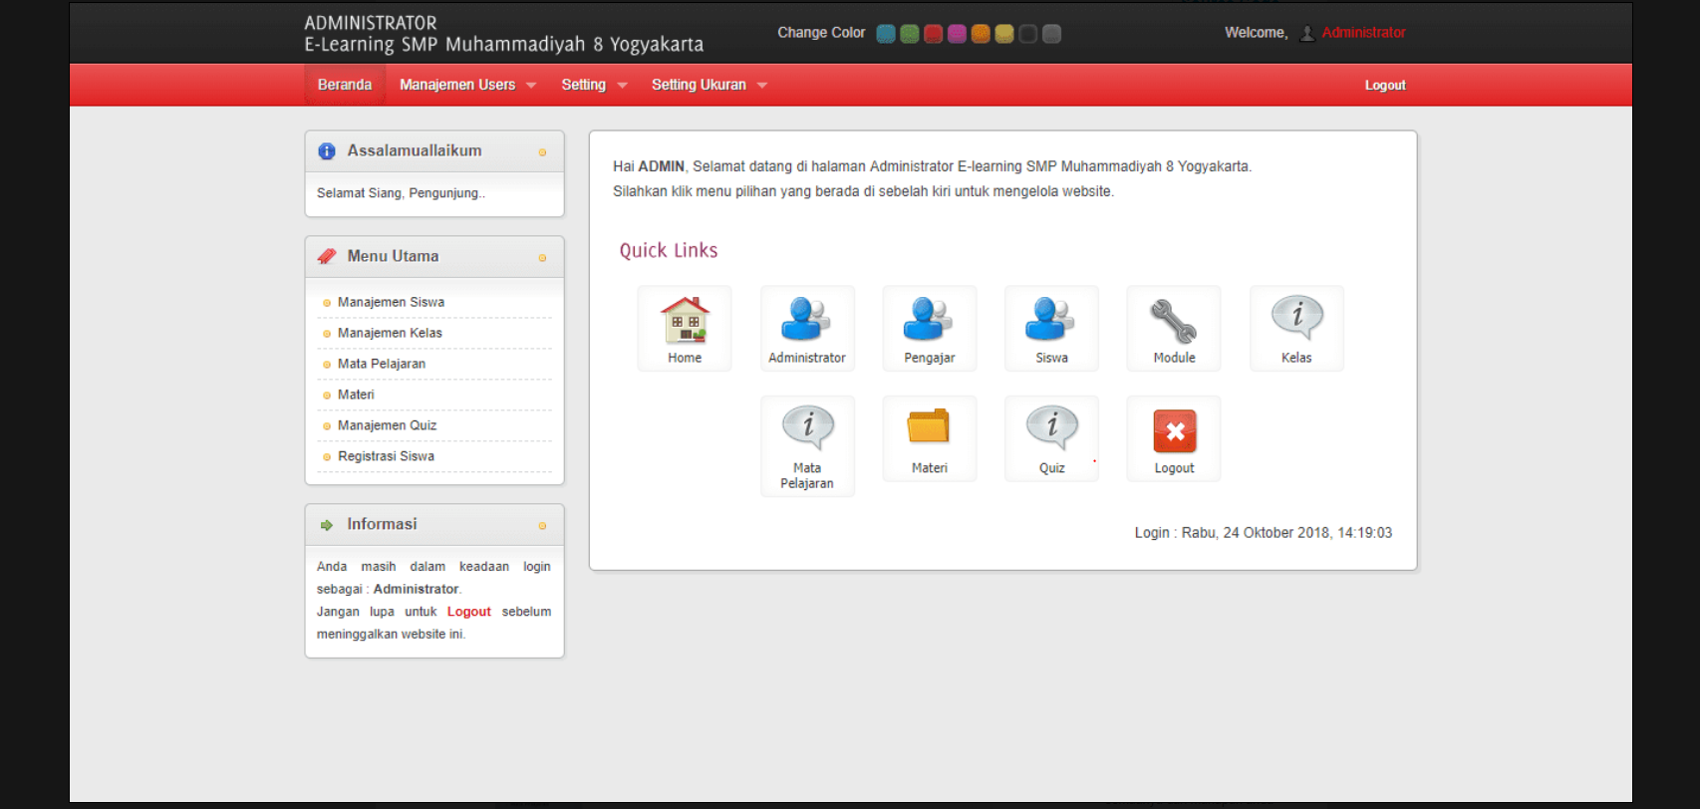1700x809 pixels.
Task: Open the Quiz quick link icon
Action: click(x=1051, y=438)
